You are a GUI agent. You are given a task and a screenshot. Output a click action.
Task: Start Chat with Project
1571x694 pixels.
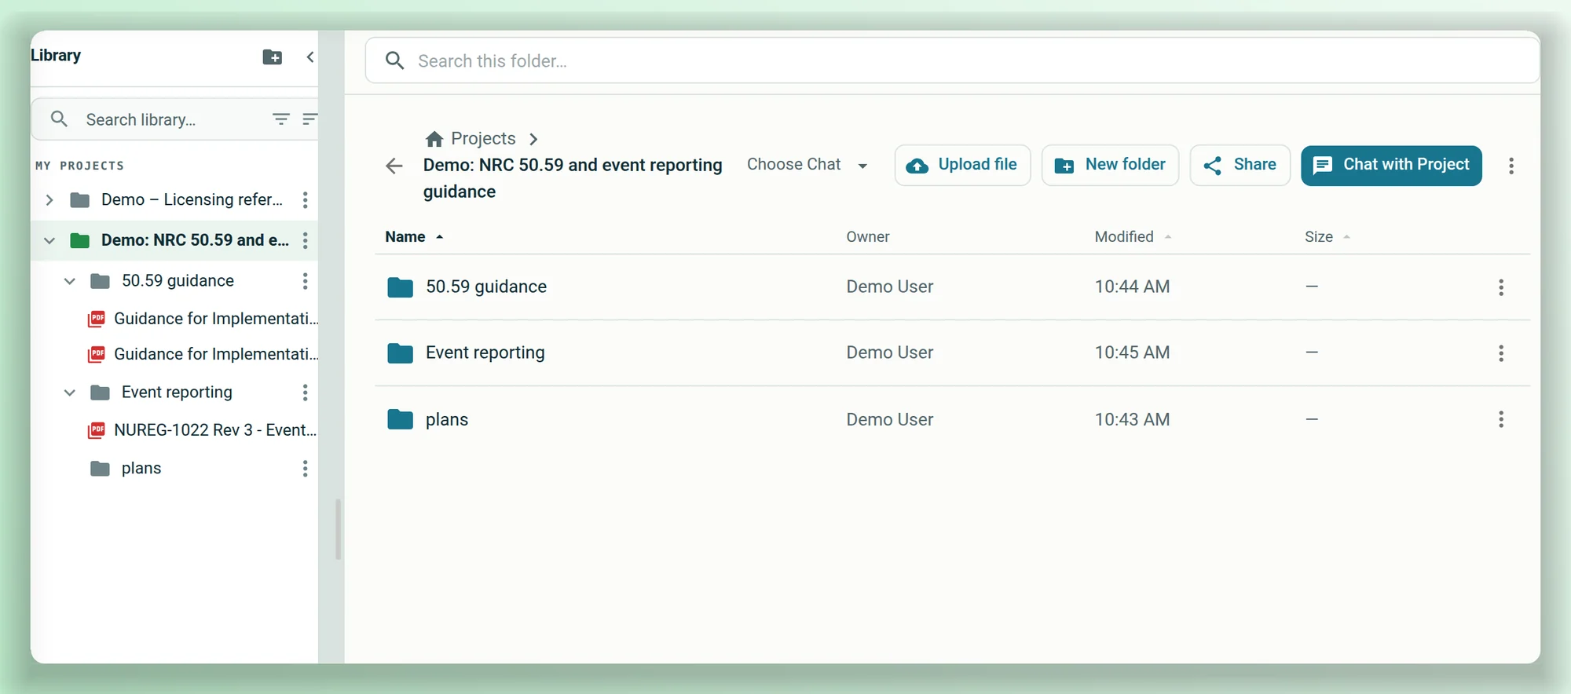coord(1391,165)
